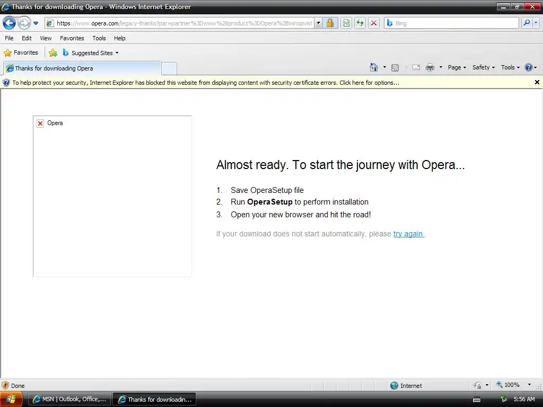Click the Protected Mode status icon
The height and width of the screenshot is (407, 543).
click(x=477, y=385)
